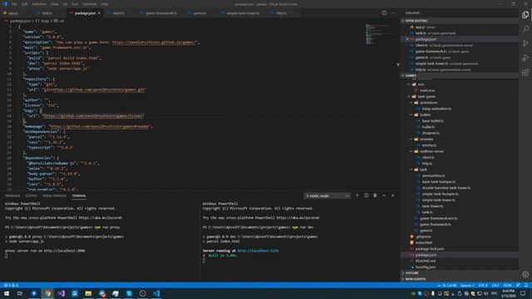The height and width of the screenshot is (299, 532).
Task: Open the File menu
Action: [x=14, y=4]
